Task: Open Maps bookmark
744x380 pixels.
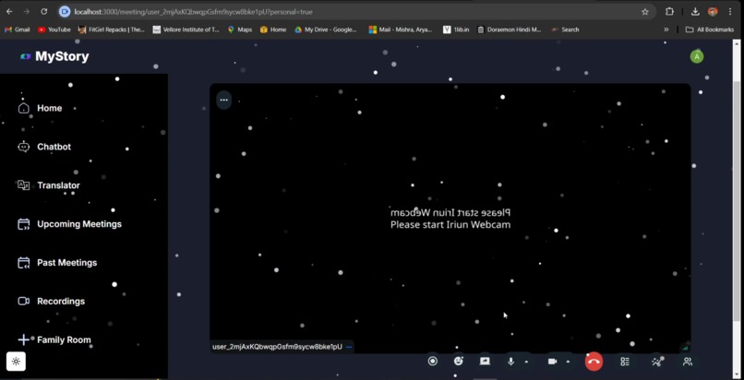Action: click(x=240, y=30)
